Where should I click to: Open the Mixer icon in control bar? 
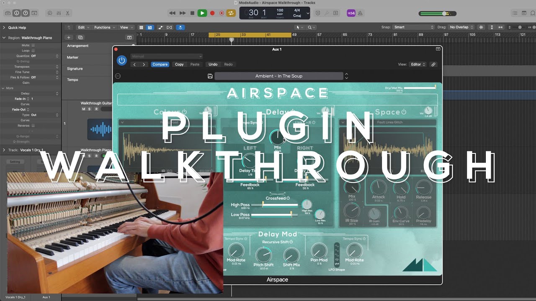point(59,13)
